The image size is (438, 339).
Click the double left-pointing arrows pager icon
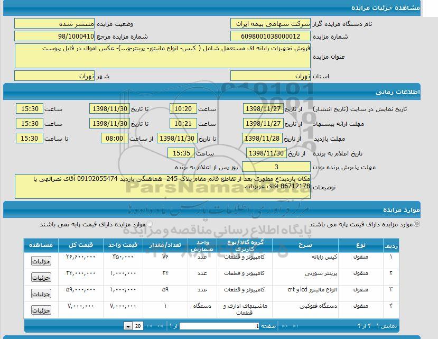click(160, 326)
